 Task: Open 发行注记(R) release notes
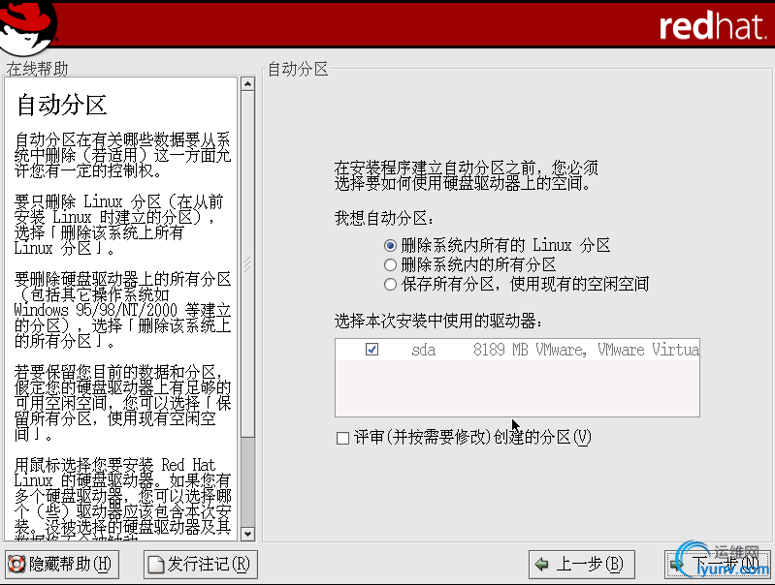tap(201, 565)
